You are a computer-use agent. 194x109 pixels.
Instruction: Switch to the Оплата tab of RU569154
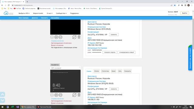[x=96, y=71]
